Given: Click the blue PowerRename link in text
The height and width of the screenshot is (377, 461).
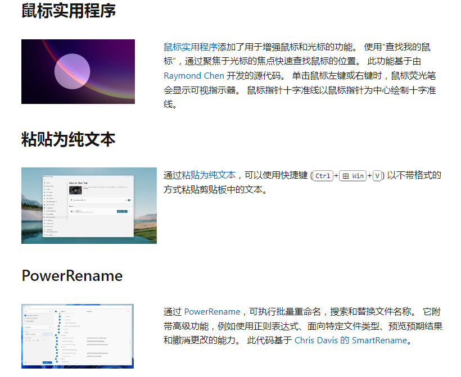Looking at the screenshot, I should coord(212,311).
